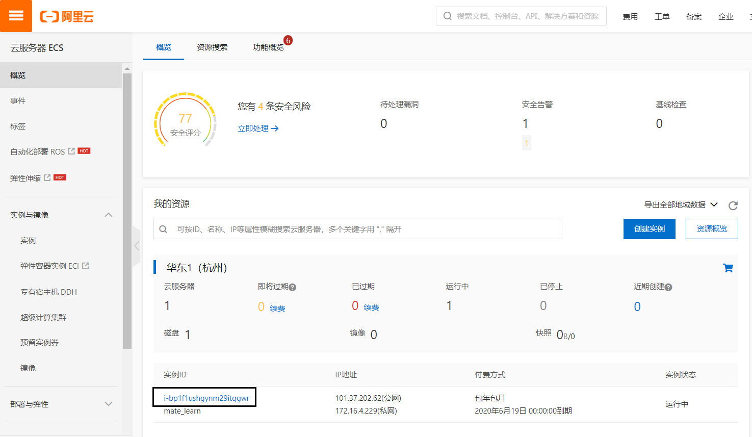Click the red badge 6 on 功能概览
Screen dimensions: 752x437
click(x=288, y=40)
